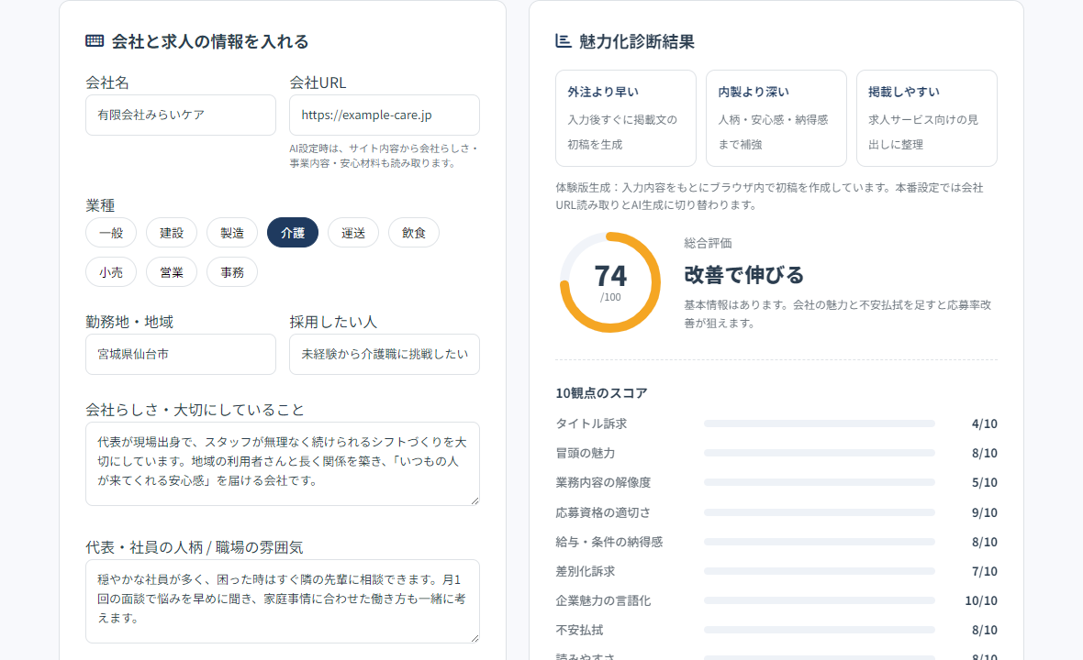Click the 内製より深い feature card

(776, 118)
